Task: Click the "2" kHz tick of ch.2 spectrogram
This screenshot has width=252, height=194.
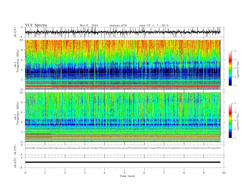Action: pyautogui.click(x=22, y=132)
